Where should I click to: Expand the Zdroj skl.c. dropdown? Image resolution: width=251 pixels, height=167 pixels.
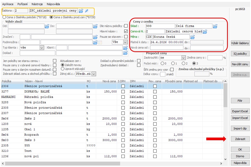(94, 74)
